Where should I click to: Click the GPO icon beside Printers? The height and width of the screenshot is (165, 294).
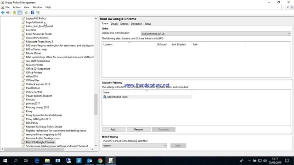pos(23,99)
